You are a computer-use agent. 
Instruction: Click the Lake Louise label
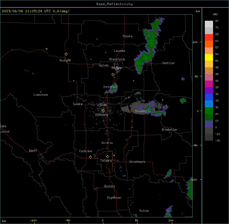5,129
